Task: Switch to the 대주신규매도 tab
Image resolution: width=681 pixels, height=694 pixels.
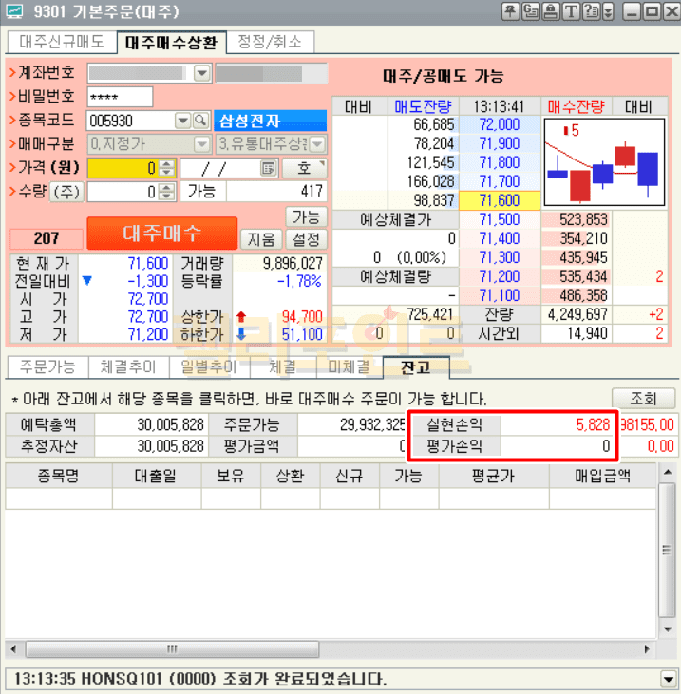Action: click(62, 43)
